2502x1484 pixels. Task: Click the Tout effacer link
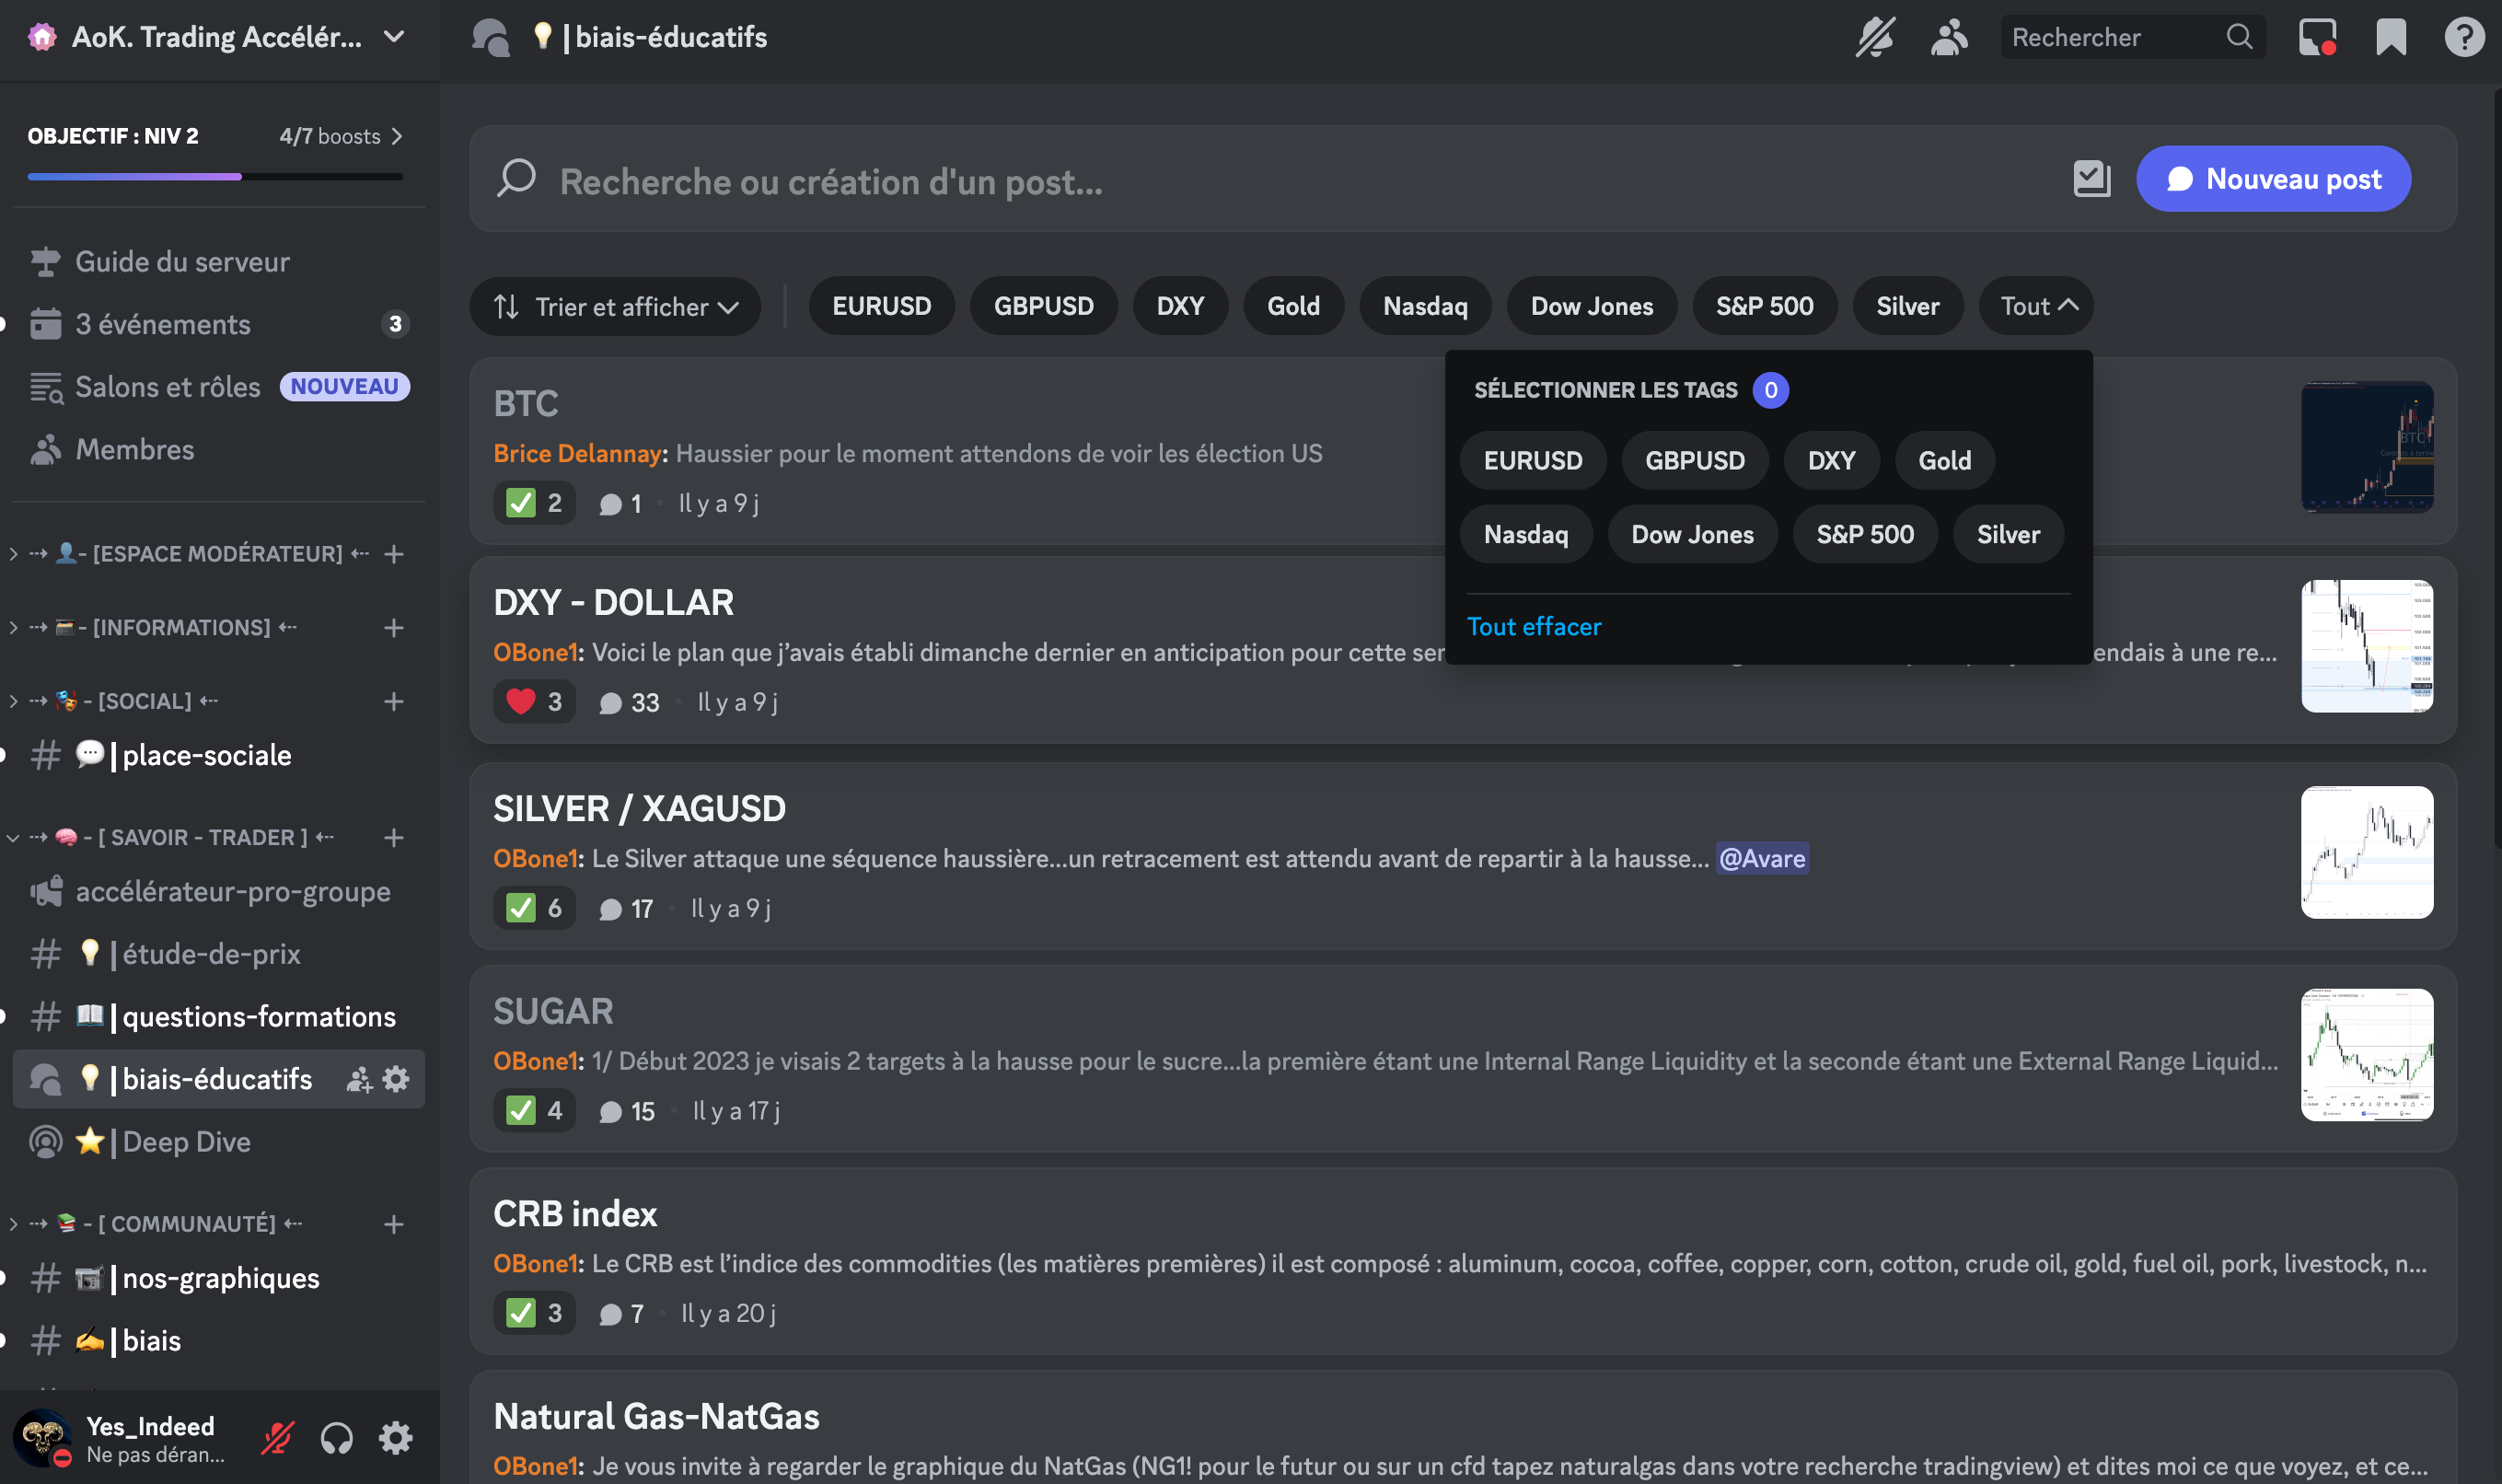coord(1534,626)
